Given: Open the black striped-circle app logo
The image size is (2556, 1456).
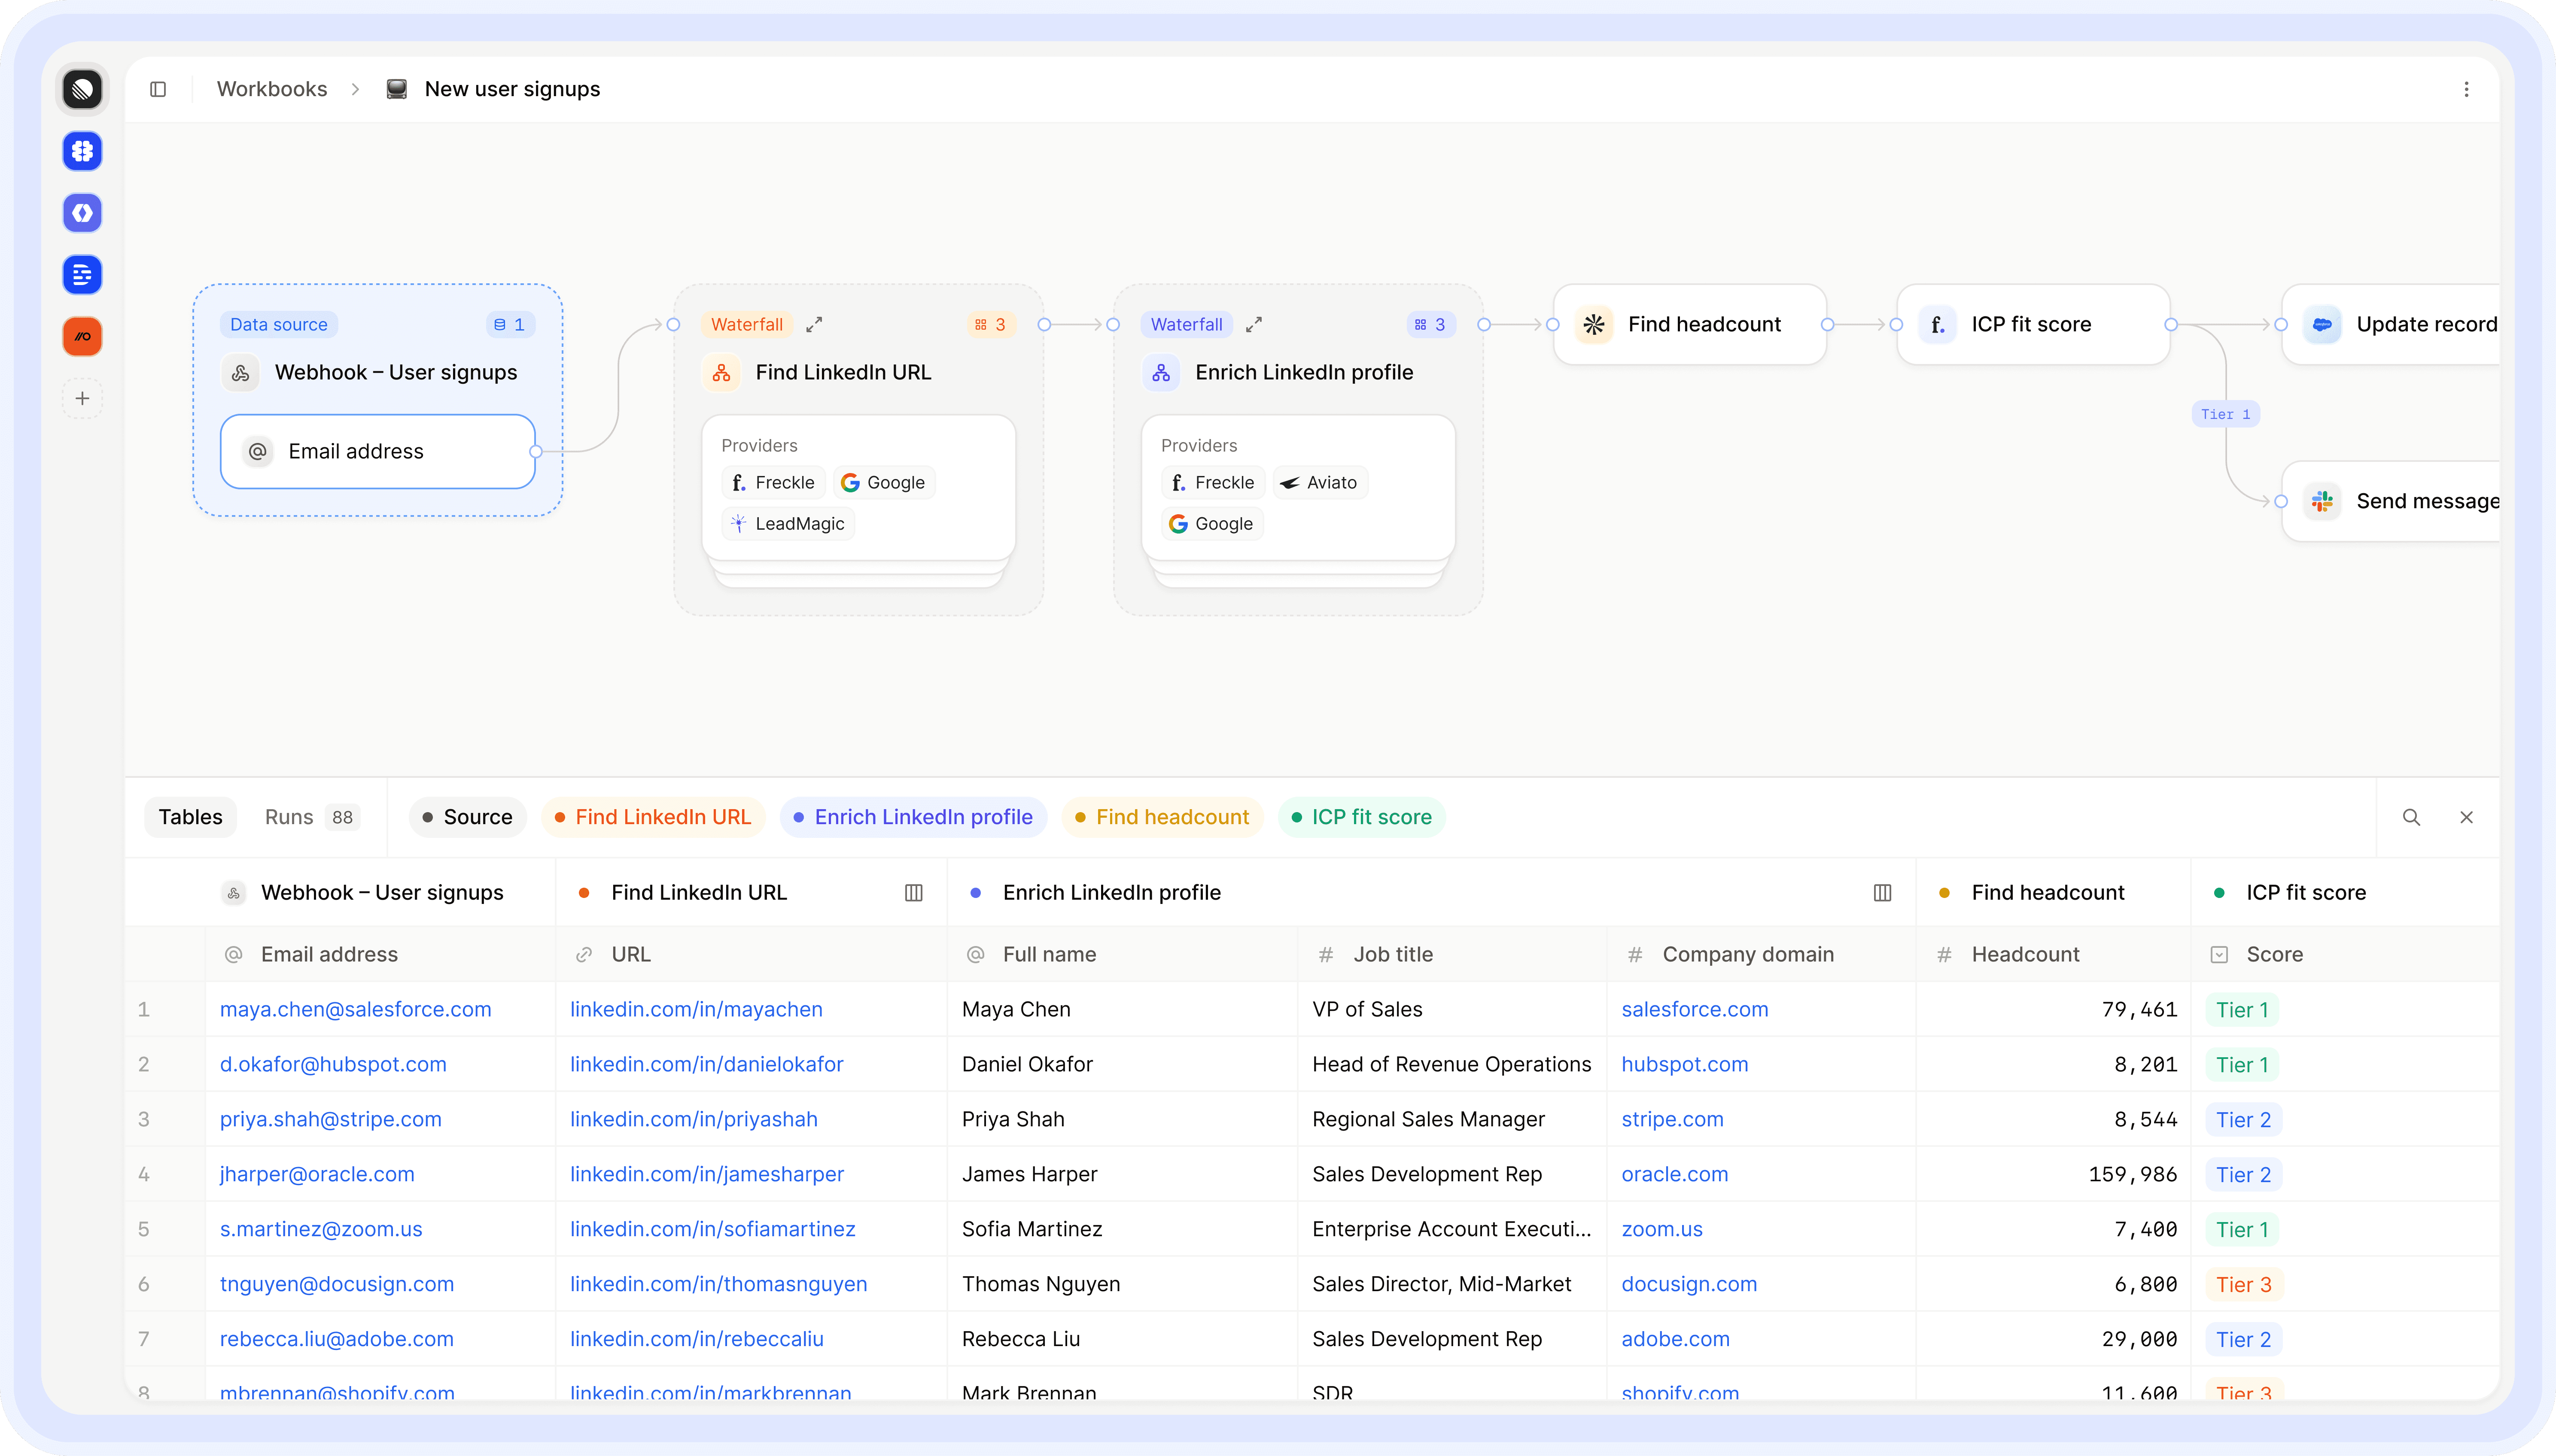Looking at the screenshot, I should (x=82, y=89).
